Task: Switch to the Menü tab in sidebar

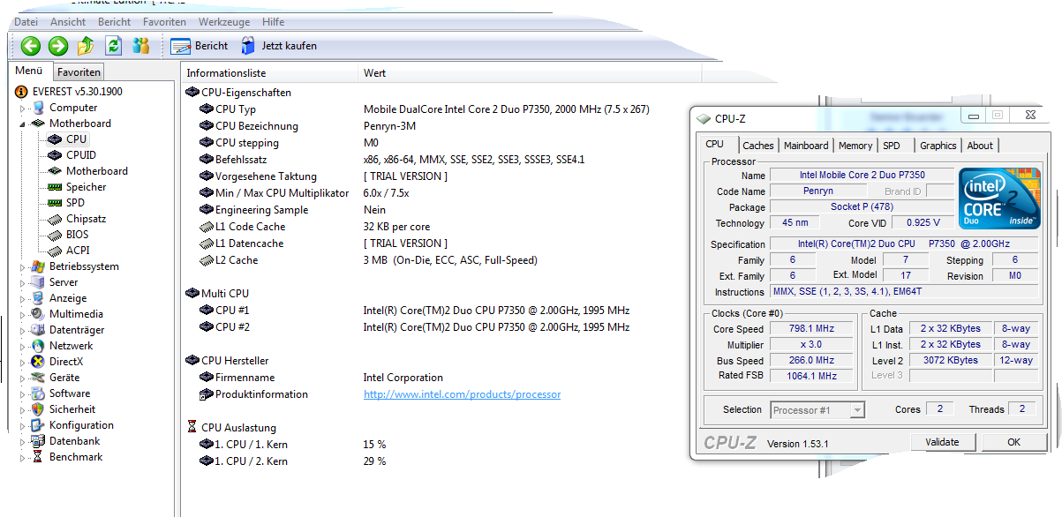Action: point(29,71)
